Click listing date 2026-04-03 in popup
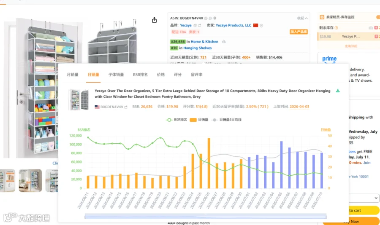380x225 pixels. pos(299,107)
